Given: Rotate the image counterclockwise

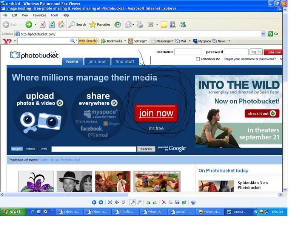Looking at the screenshot, I should coord(155,202).
